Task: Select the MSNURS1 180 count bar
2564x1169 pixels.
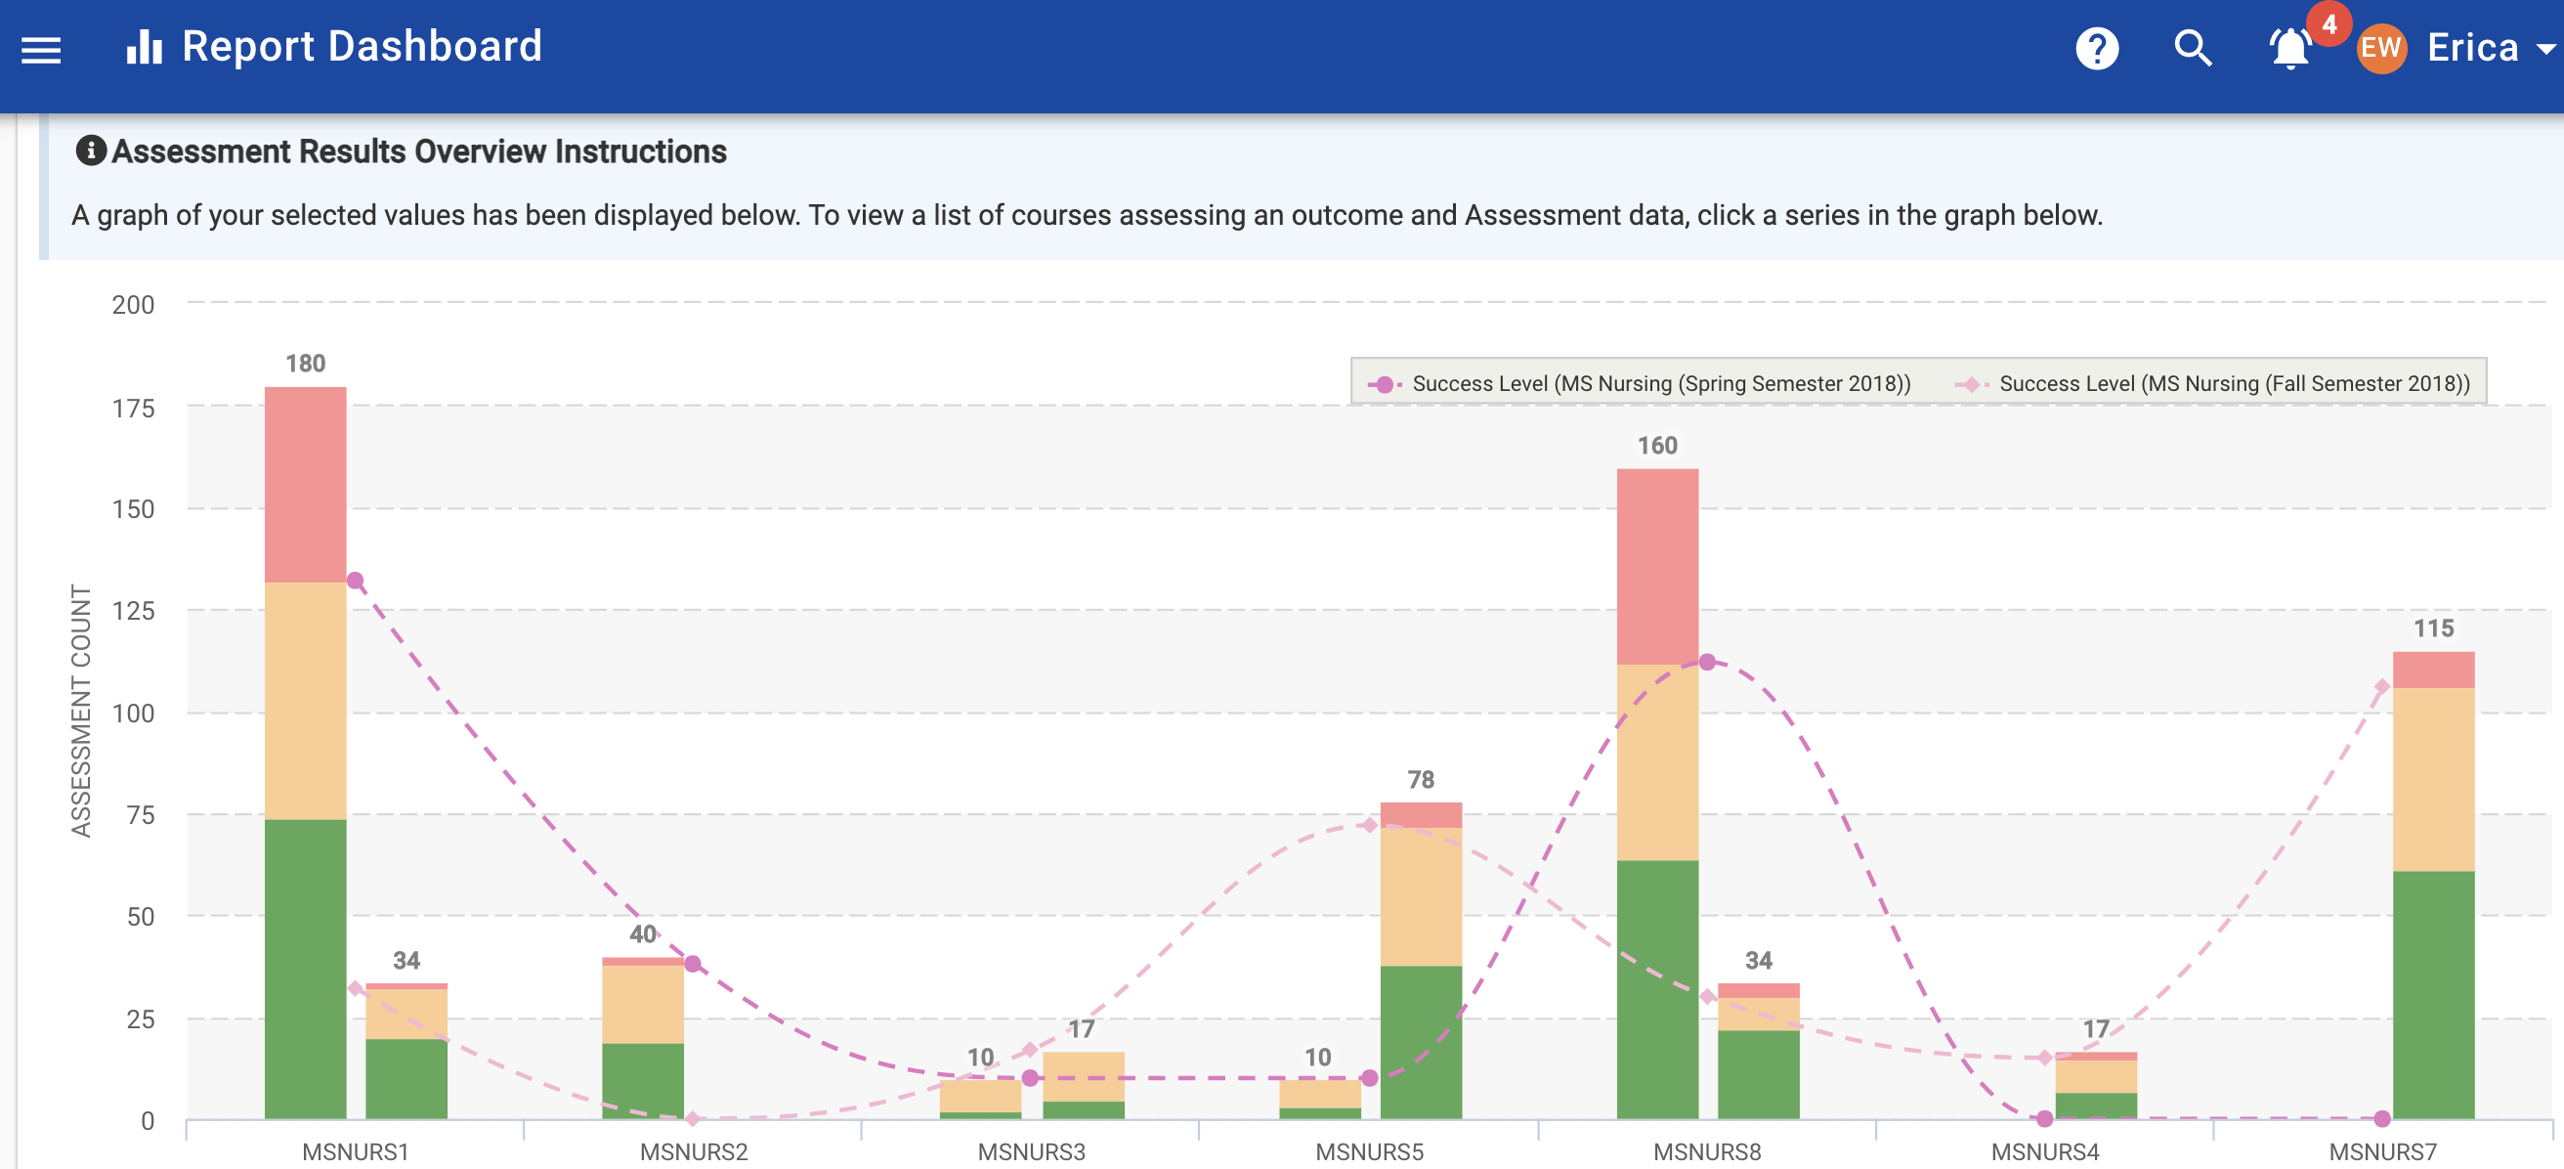Action: [306, 747]
